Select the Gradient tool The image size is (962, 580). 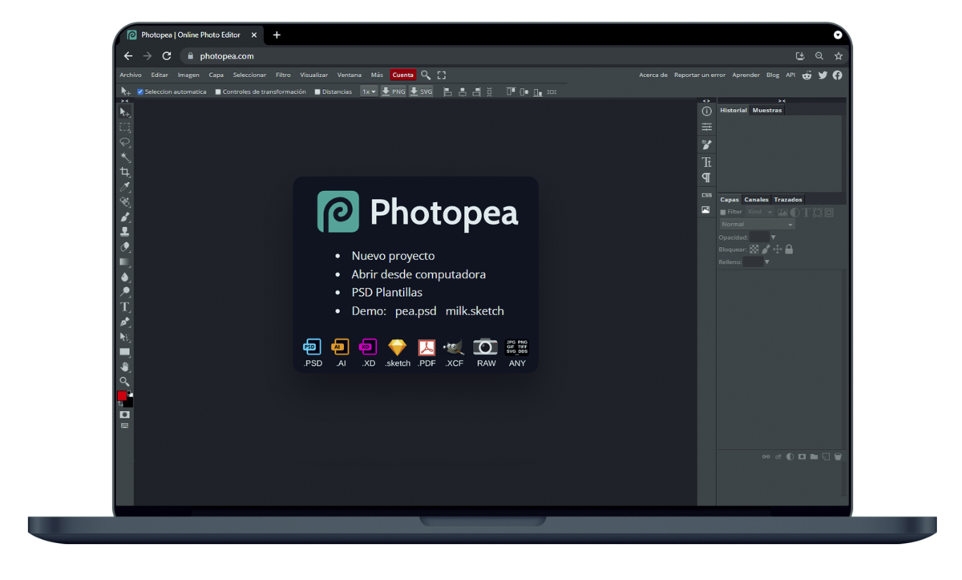[x=124, y=262]
